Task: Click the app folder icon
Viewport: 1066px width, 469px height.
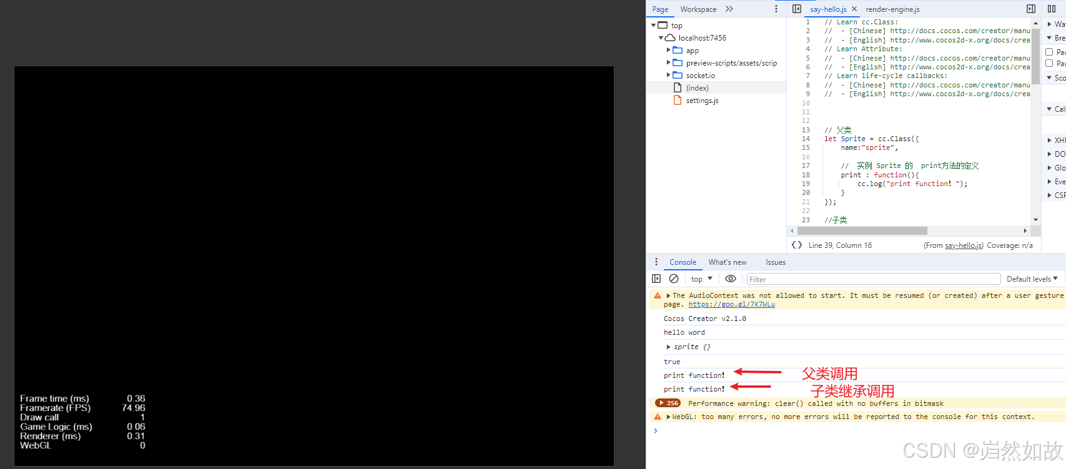Action: point(678,50)
